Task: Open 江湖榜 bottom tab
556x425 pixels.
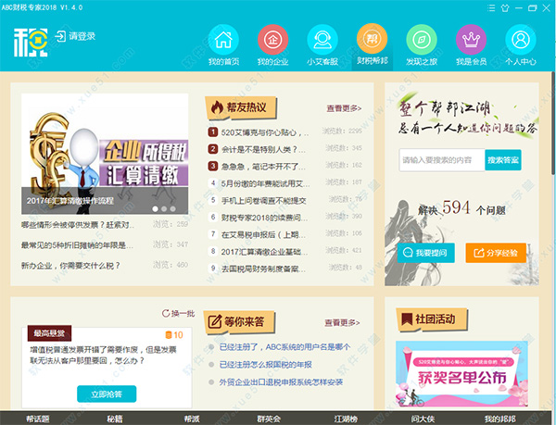Action: point(346,419)
